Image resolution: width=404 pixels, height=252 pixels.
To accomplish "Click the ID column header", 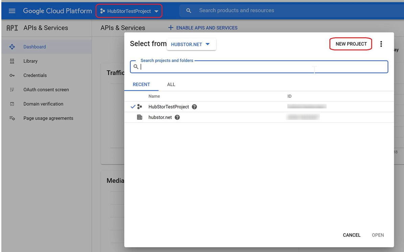I will coord(289,96).
